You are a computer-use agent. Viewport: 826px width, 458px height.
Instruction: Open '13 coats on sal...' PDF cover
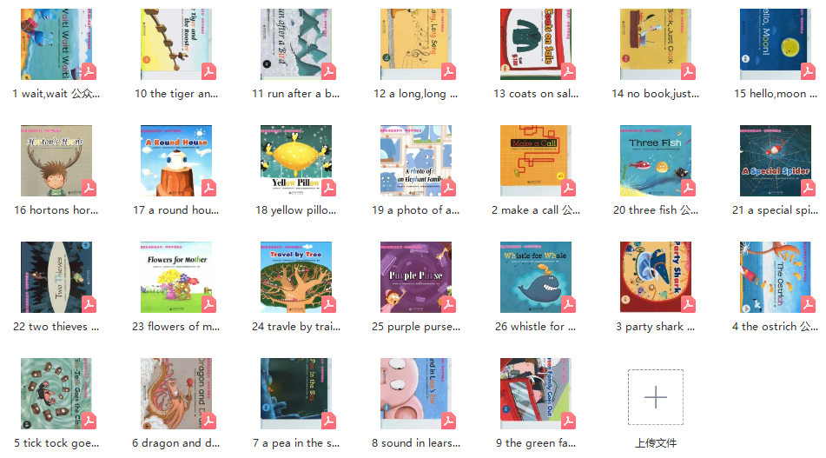click(x=536, y=44)
